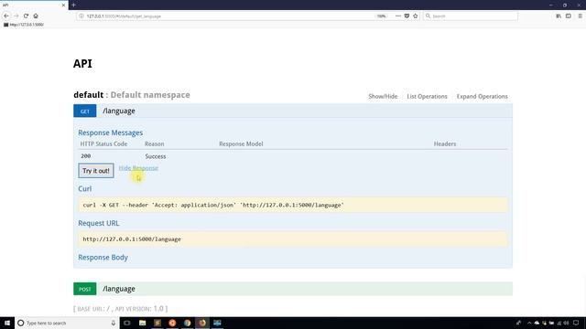Open the volume icon in system tray
The image size is (586, 329).
tap(566, 323)
